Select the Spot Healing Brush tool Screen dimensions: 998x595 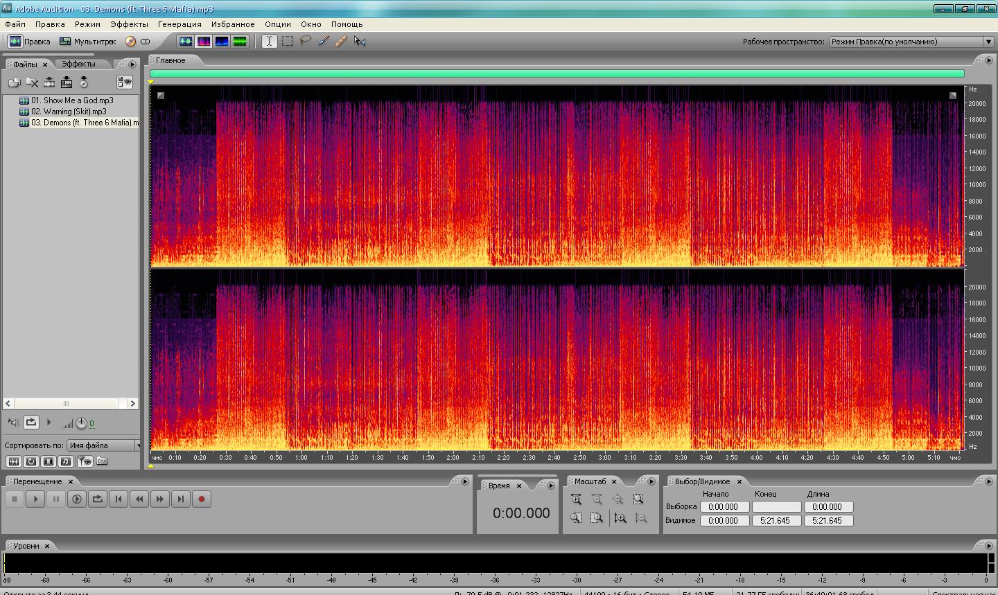pos(341,42)
